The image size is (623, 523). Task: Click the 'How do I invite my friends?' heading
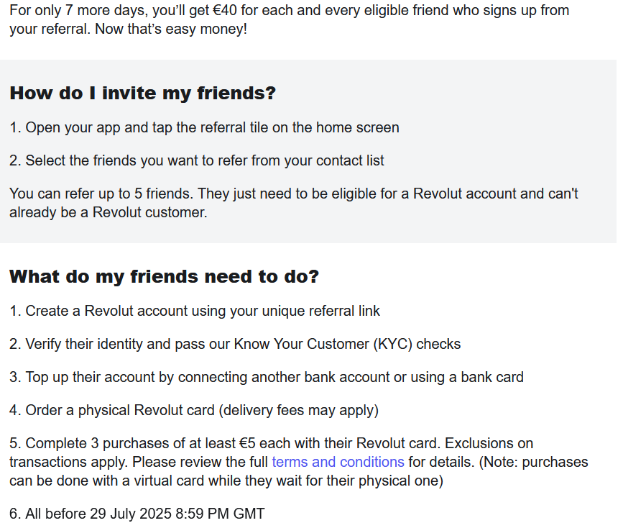pos(143,93)
